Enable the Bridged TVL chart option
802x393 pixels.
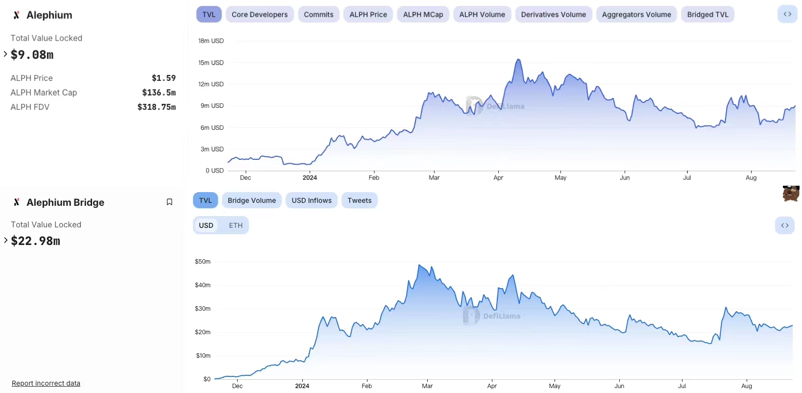point(707,15)
